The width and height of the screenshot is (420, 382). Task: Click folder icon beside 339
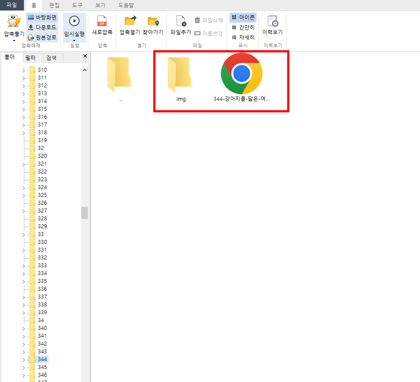tap(33, 312)
